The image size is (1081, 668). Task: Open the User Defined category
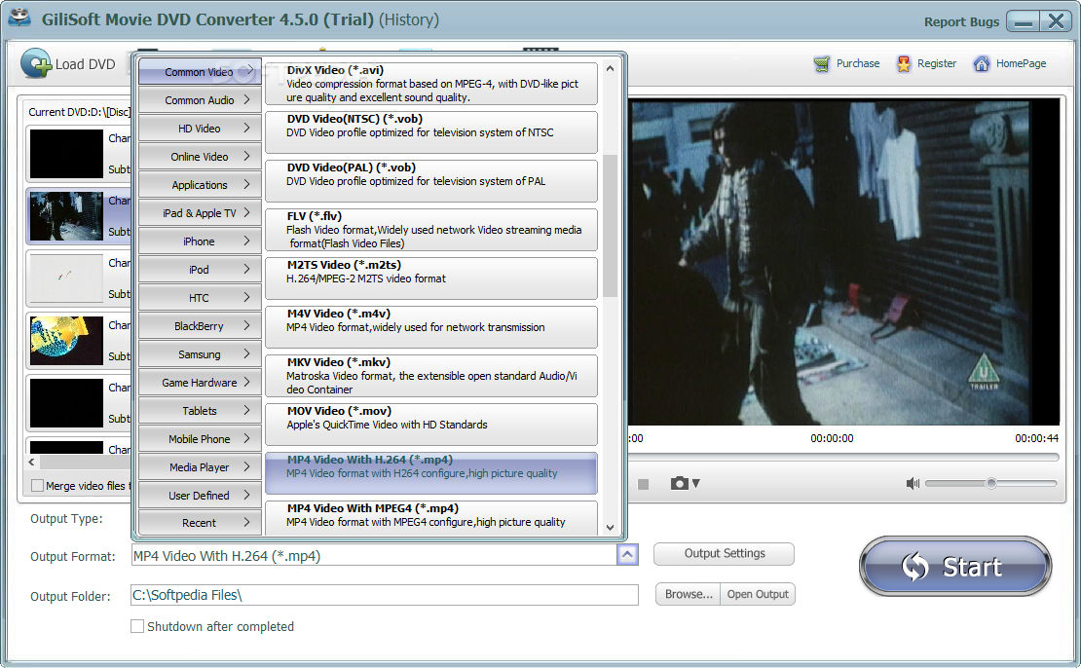click(x=200, y=495)
